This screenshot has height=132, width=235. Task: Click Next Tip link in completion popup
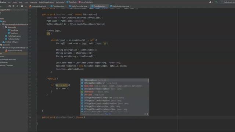click(x=108, y=114)
